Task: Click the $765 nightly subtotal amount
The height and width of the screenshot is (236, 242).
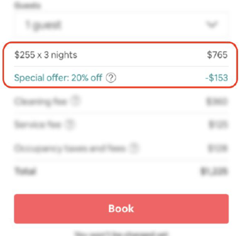Action: point(217,55)
